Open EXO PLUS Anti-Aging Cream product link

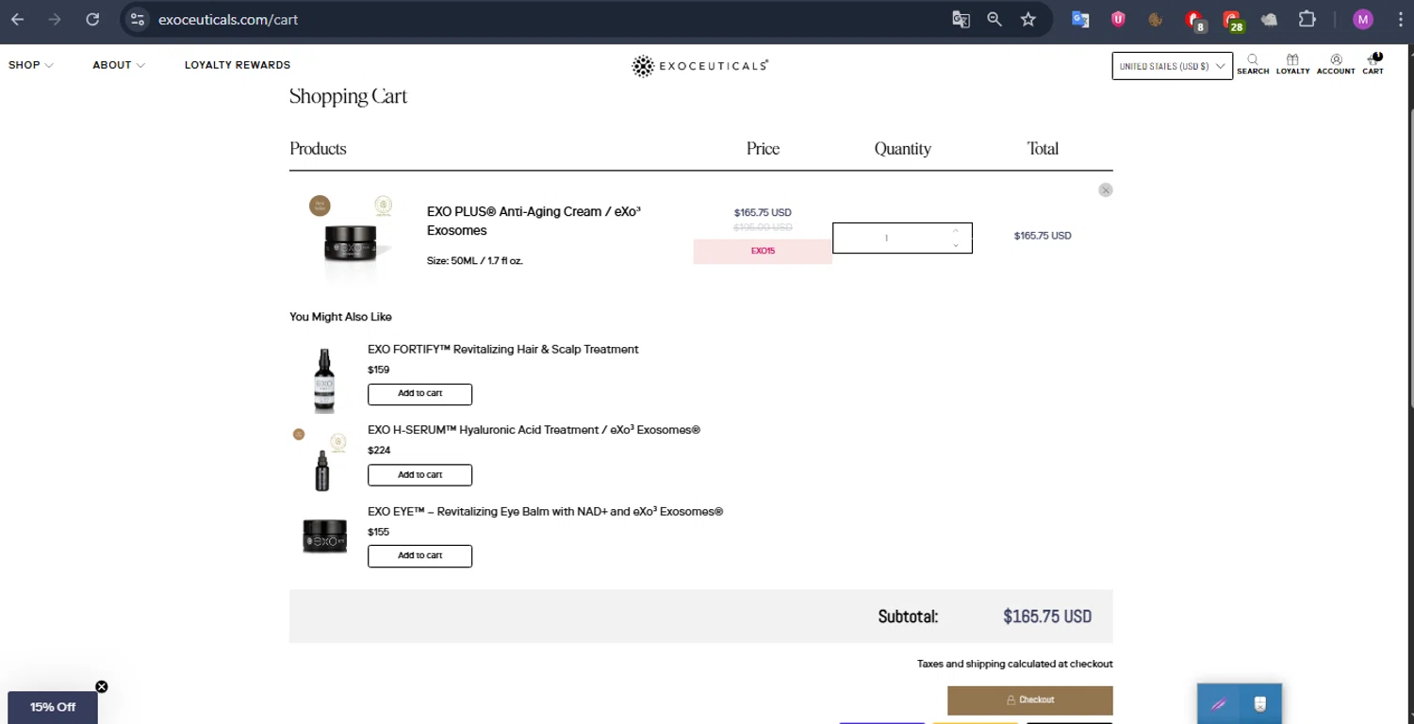[x=534, y=221]
